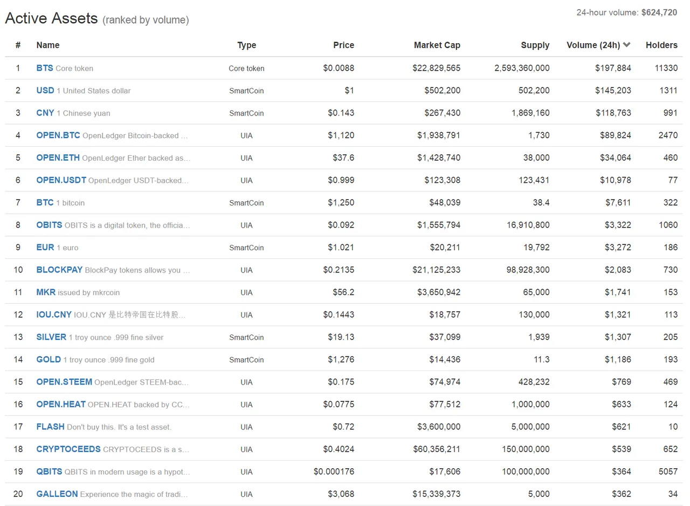This screenshot has height=506, width=690.
Task: Click the # rank column header
Action: pyautogui.click(x=18, y=45)
